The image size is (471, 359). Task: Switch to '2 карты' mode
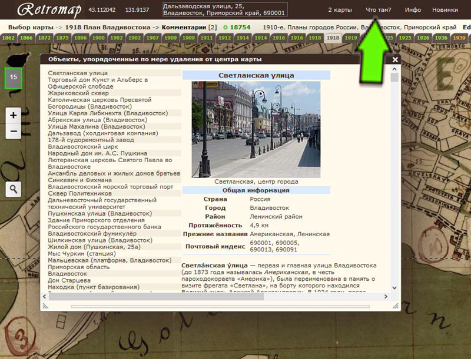point(340,10)
